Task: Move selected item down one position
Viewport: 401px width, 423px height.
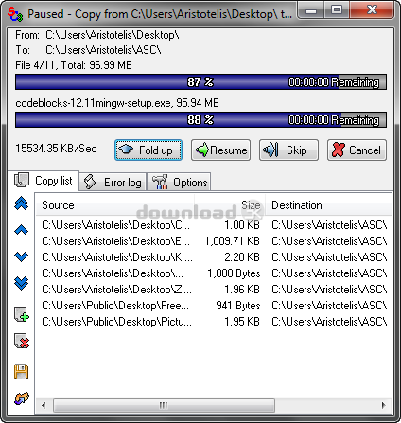Action: (22, 256)
